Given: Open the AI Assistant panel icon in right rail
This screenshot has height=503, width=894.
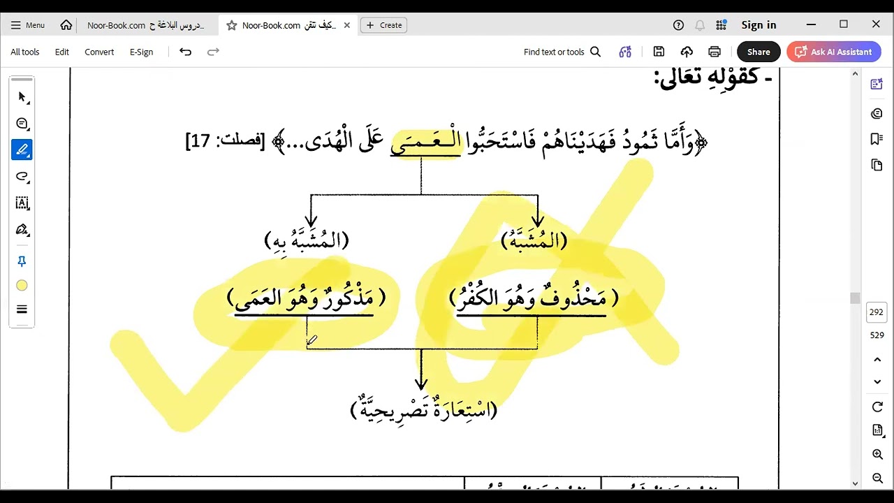Looking at the screenshot, I should coord(877,85).
